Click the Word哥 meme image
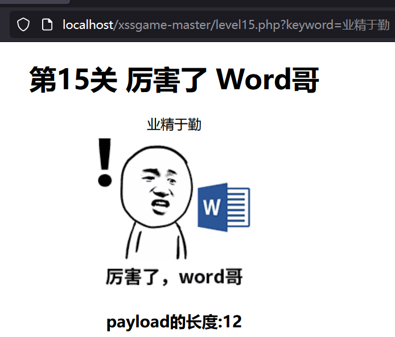Viewport: 395px width, 337px height. click(174, 212)
